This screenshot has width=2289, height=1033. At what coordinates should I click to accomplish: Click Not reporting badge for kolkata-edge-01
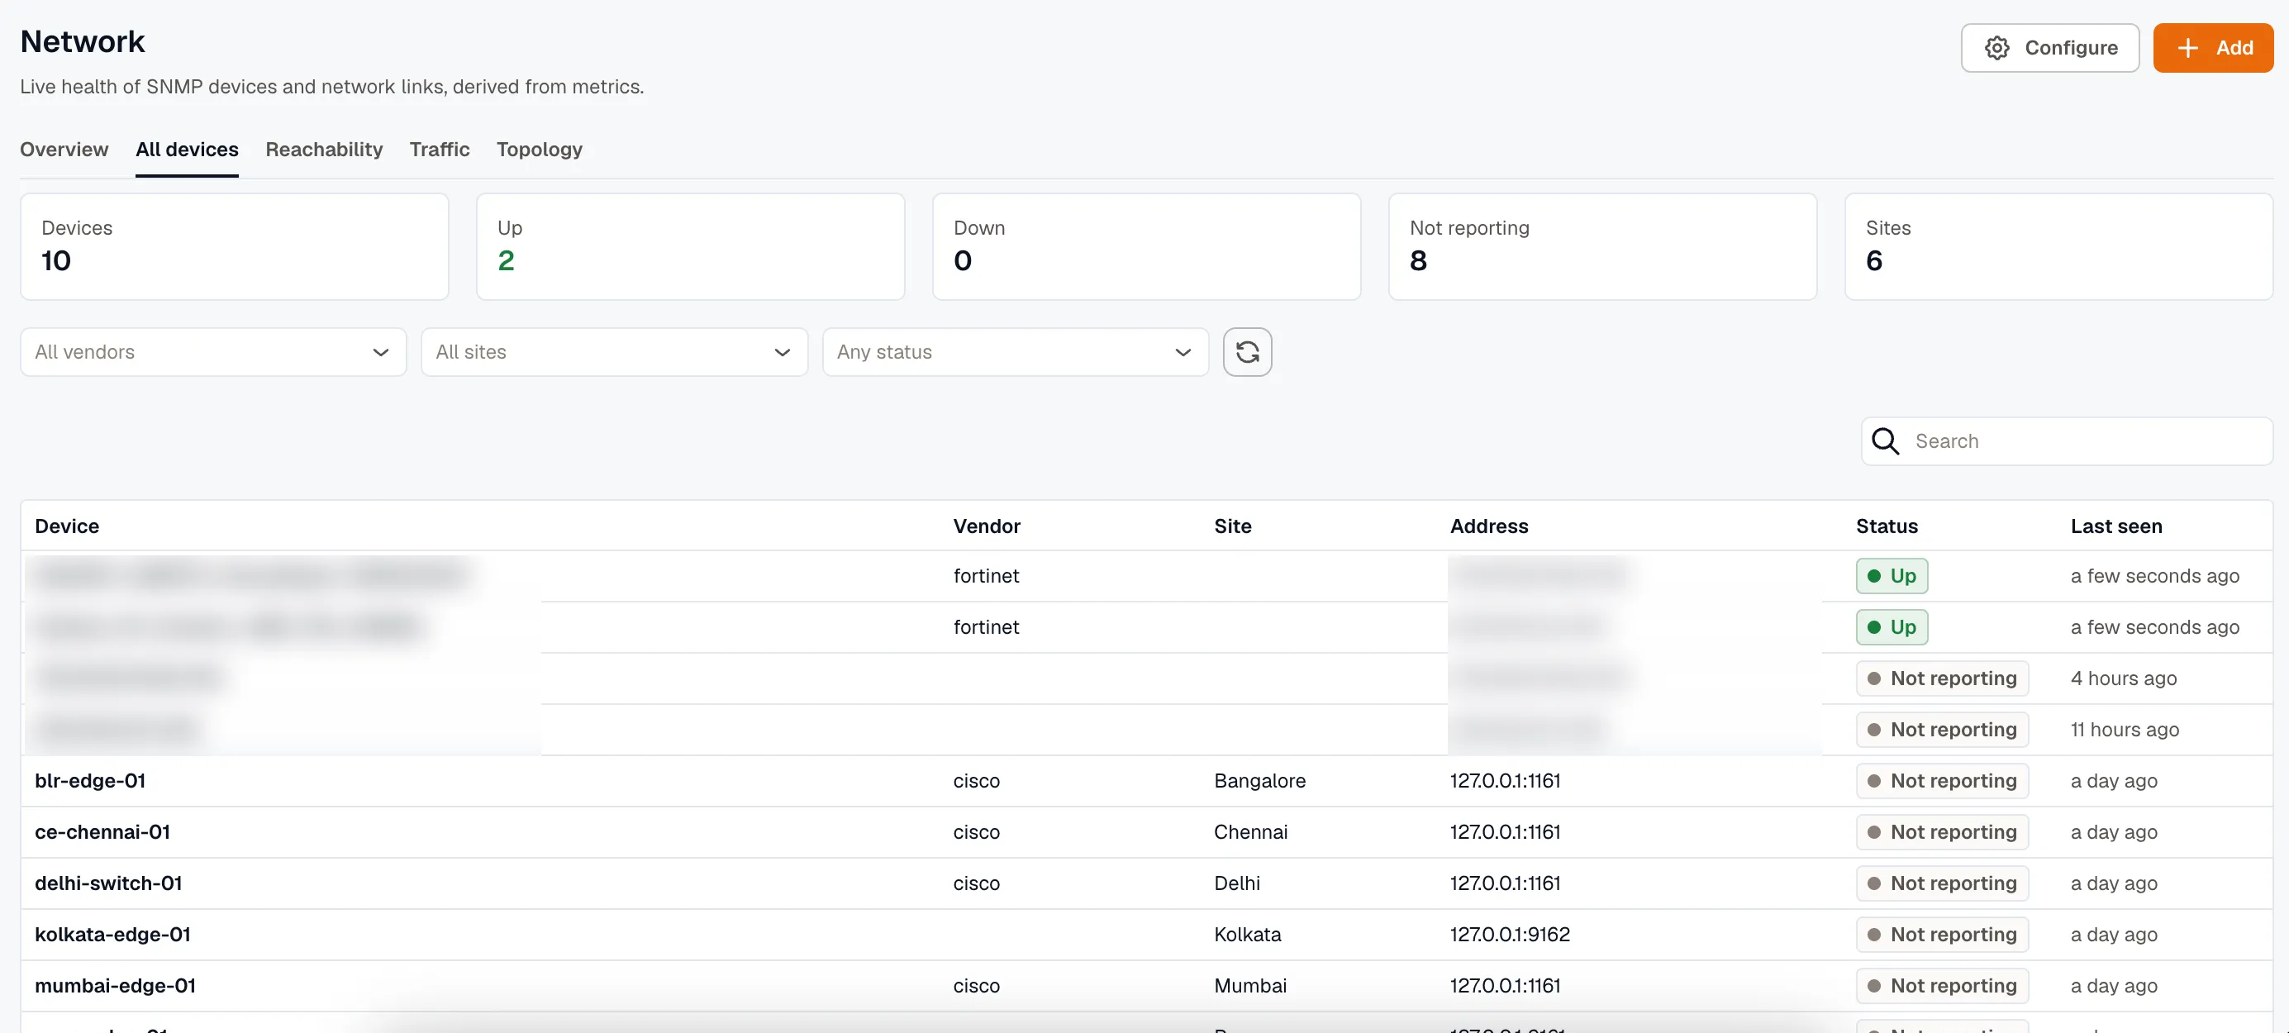[1942, 935]
